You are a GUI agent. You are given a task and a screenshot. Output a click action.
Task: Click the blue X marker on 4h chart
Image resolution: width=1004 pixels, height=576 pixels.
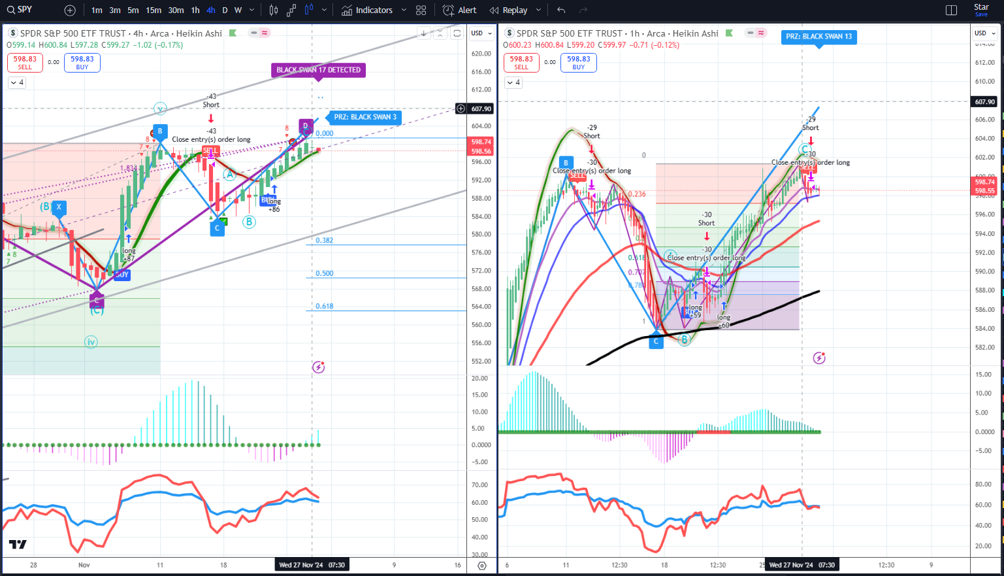point(59,207)
